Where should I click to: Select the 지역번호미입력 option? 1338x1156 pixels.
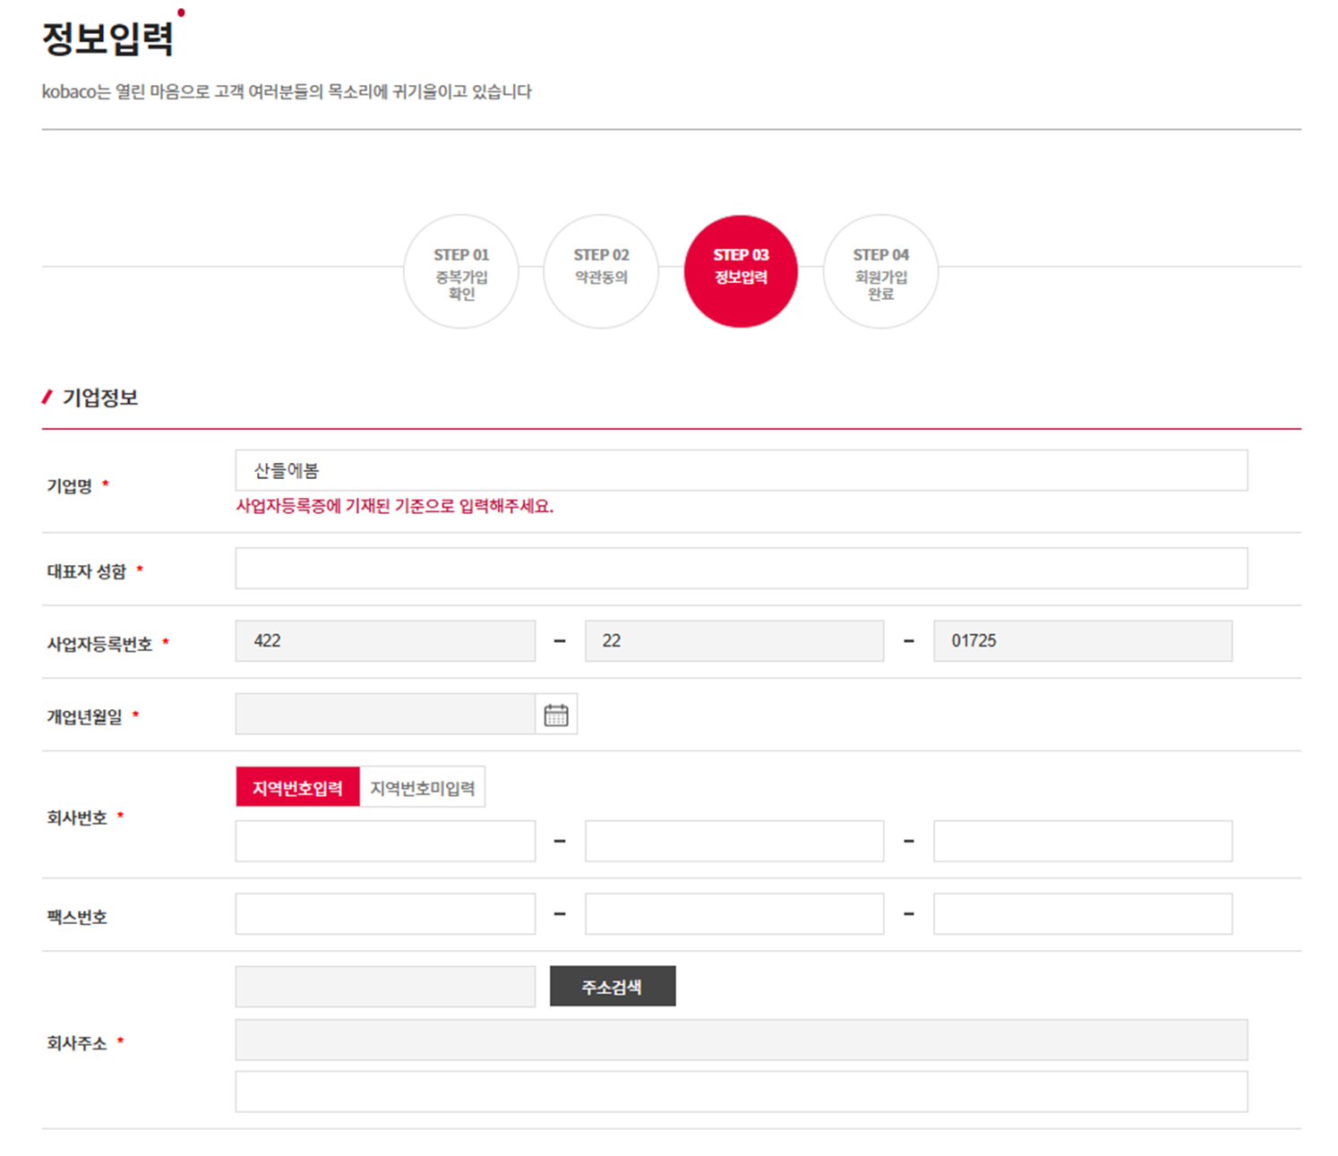(423, 787)
